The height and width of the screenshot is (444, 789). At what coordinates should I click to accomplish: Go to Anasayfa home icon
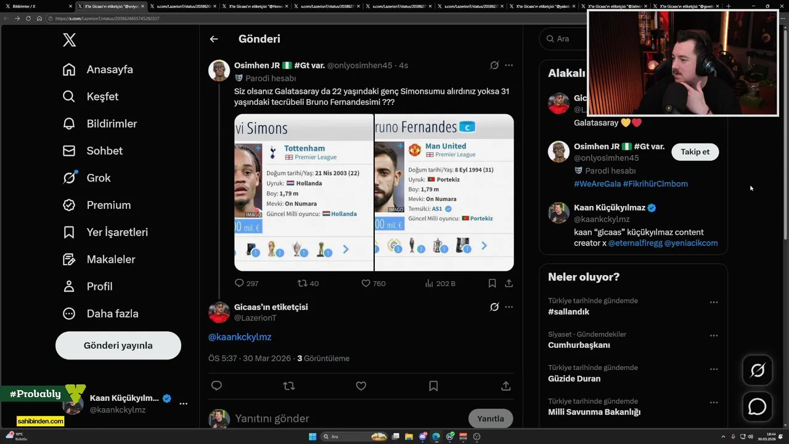[x=69, y=70]
